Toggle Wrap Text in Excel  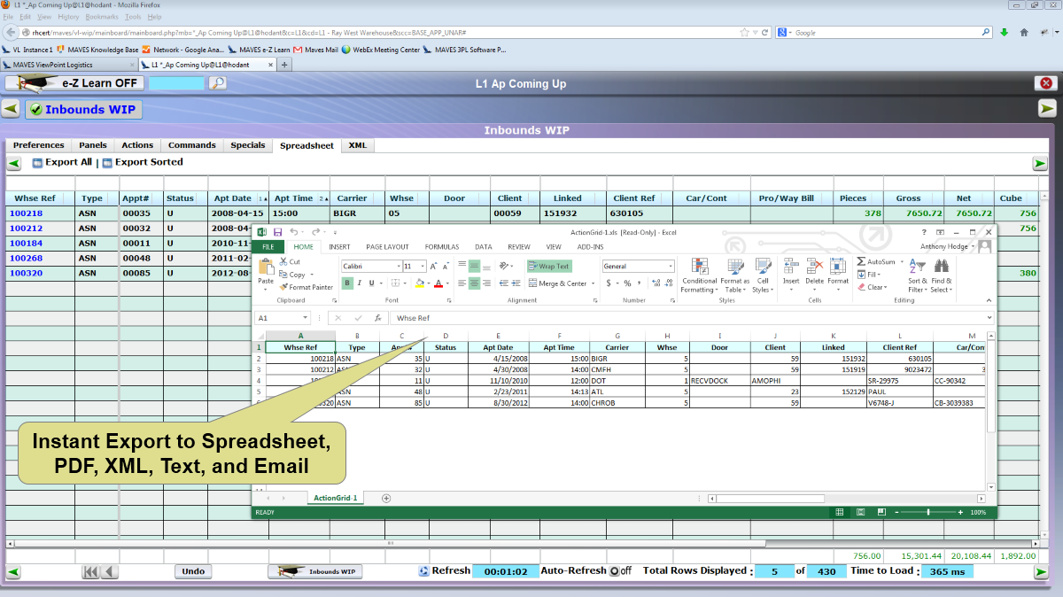[549, 266]
